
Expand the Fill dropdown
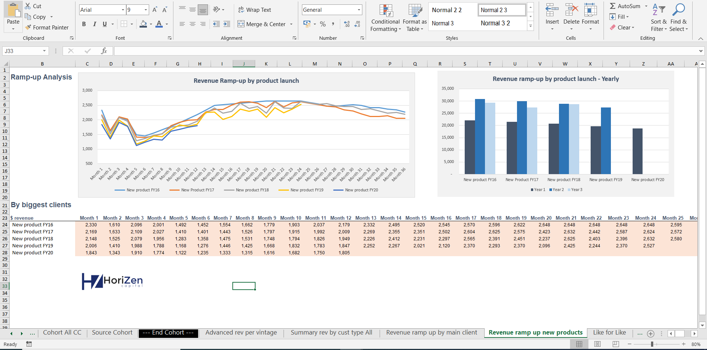[x=627, y=17]
